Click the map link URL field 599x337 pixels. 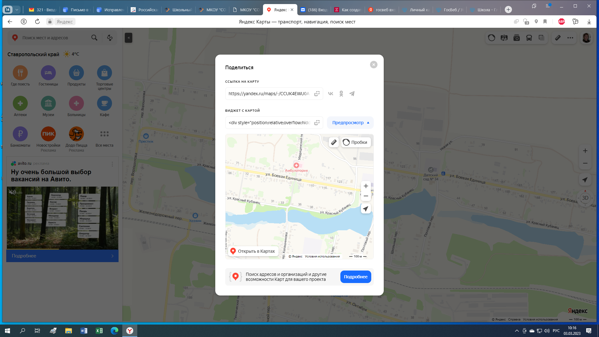click(269, 94)
